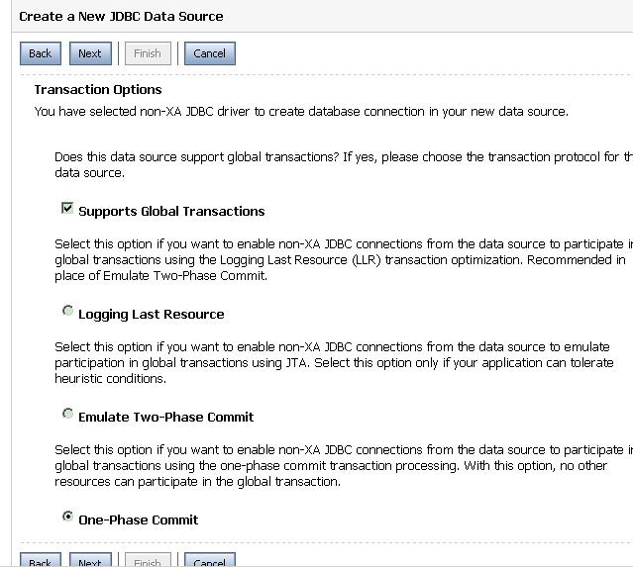Image resolution: width=633 pixels, height=567 pixels.
Task: Click the "Supports Global Transactions" label text
Action: tap(171, 211)
